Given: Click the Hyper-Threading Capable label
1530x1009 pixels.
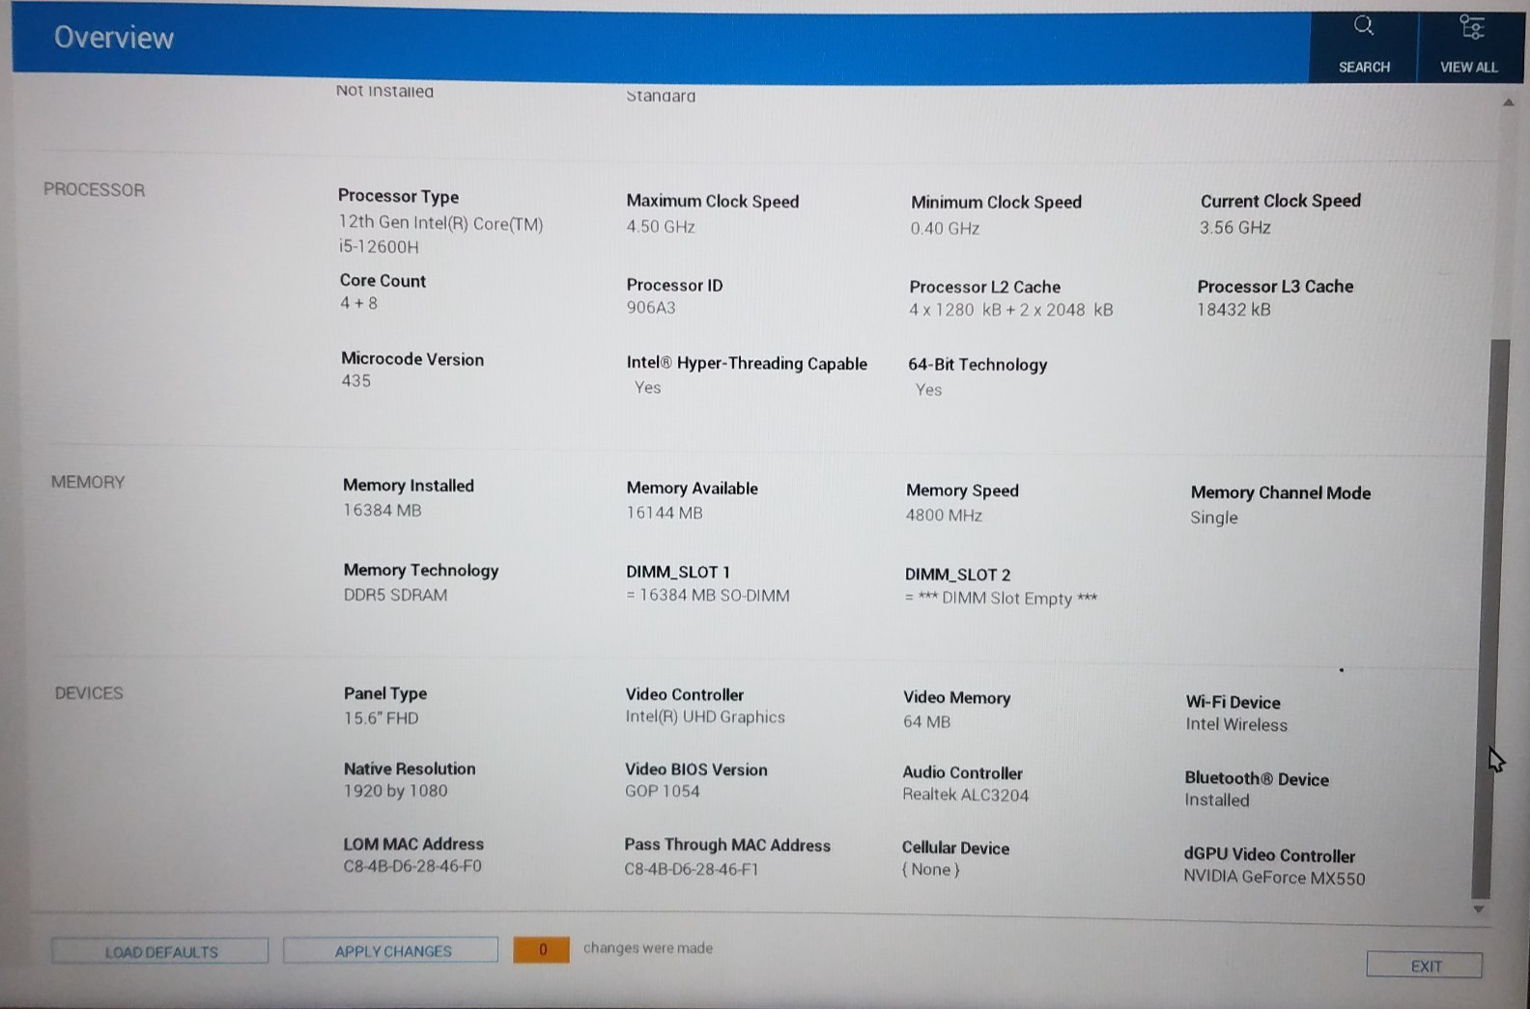Looking at the screenshot, I should pos(747,364).
